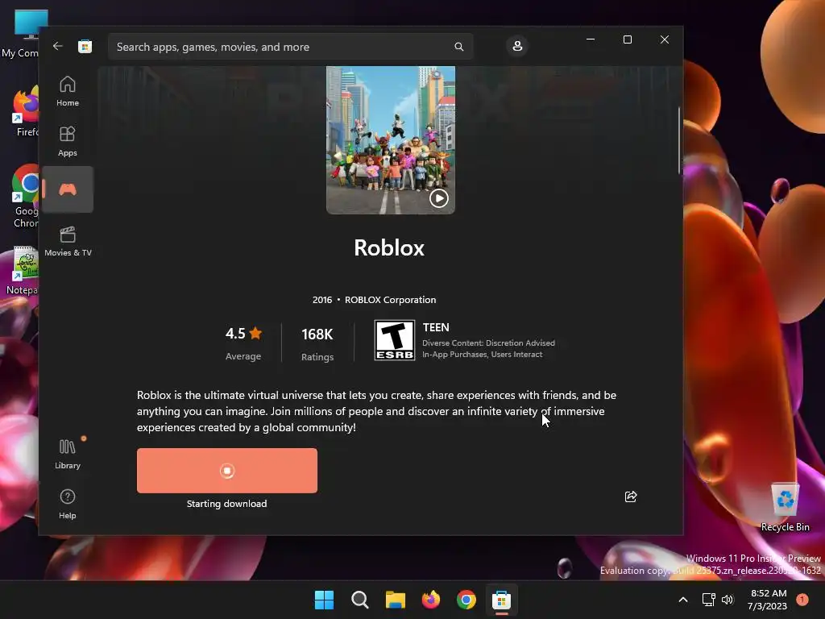Click the Store window vertical scrollbar
This screenshot has height=619, width=825.
(678, 140)
